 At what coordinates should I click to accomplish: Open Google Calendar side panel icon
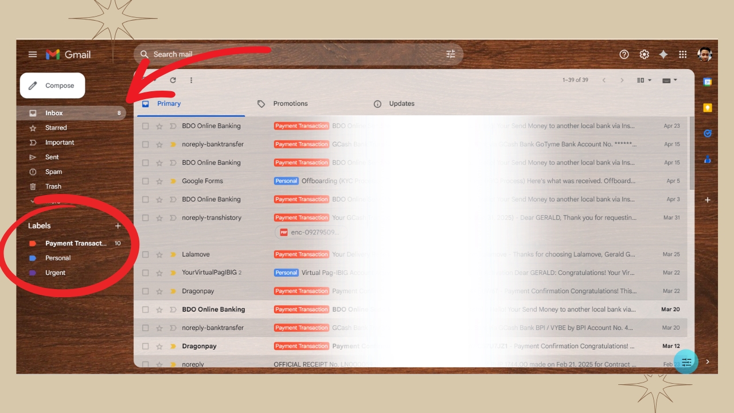(x=708, y=82)
